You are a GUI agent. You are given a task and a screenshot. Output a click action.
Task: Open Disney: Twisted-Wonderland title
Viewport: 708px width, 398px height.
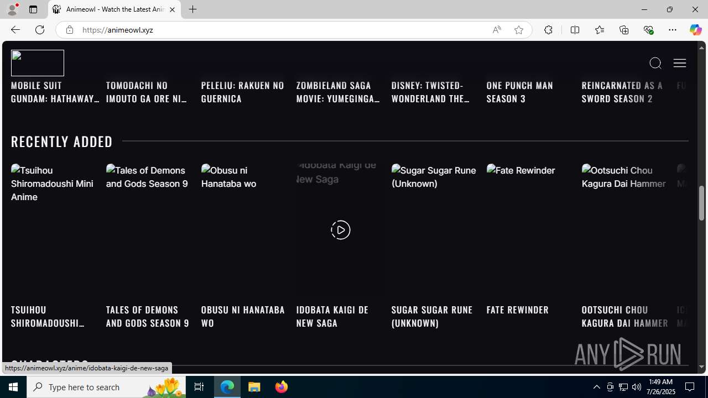(430, 92)
